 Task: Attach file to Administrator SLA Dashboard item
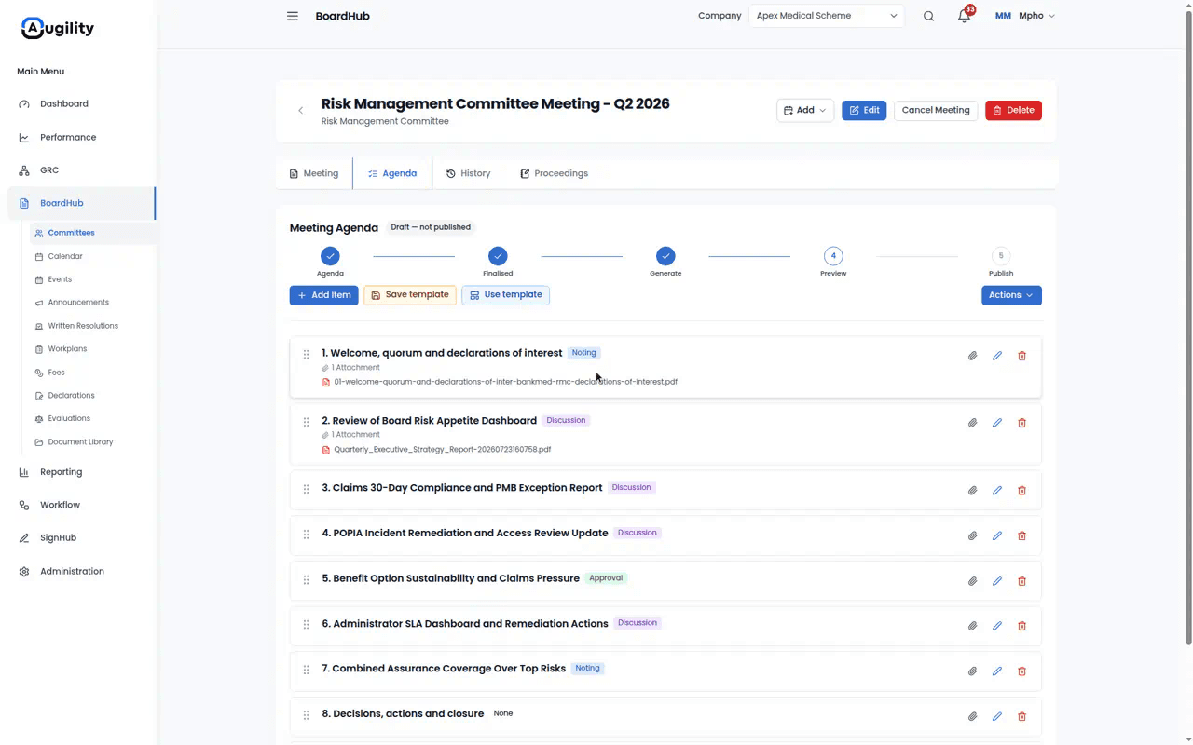click(972, 626)
